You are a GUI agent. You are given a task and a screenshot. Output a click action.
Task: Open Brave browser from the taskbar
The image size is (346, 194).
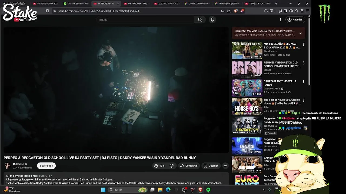pyautogui.click(x=200, y=190)
